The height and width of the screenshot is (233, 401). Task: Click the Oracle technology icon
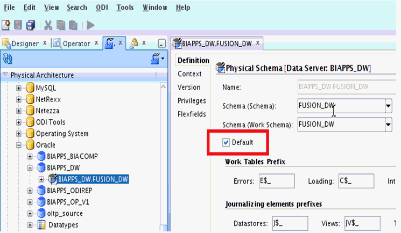coord(30,145)
